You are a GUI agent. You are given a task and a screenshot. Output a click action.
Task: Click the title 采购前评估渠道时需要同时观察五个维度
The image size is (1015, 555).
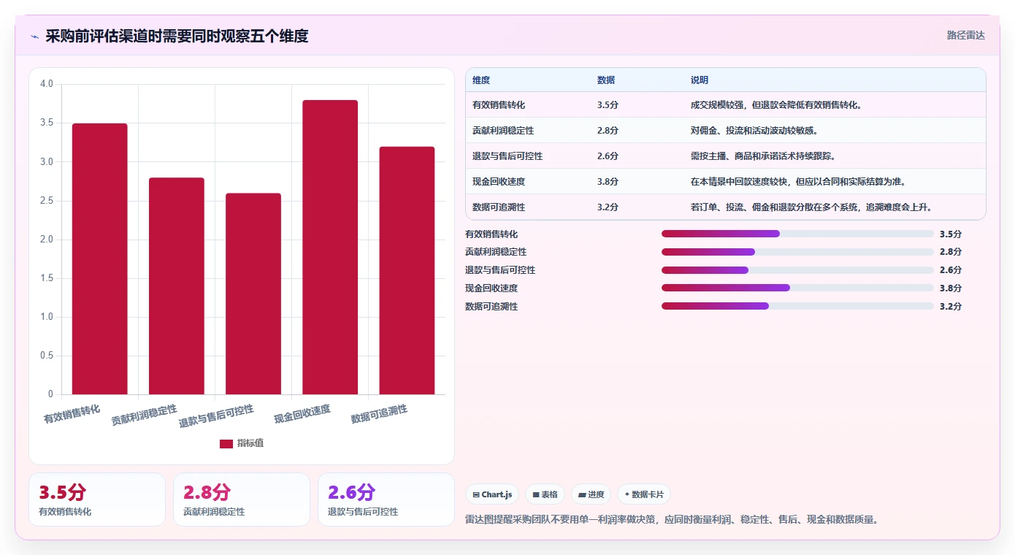pyautogui.click(x=177, y=36)
